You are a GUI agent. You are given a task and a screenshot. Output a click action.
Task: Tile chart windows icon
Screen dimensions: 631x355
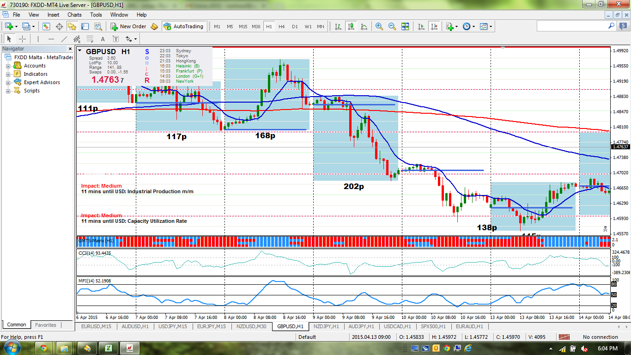coord(405,26)
